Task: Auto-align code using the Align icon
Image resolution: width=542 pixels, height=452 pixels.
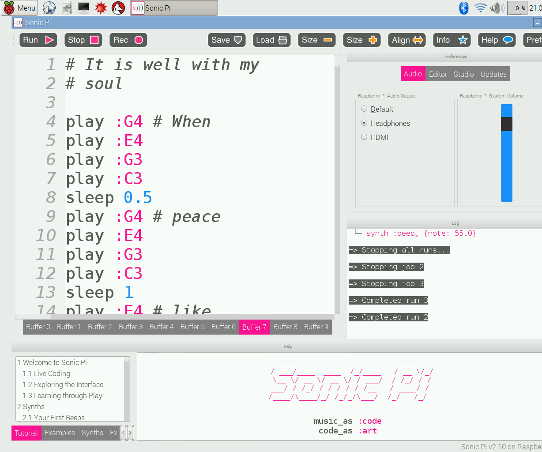Action: [x=406, y=40]
